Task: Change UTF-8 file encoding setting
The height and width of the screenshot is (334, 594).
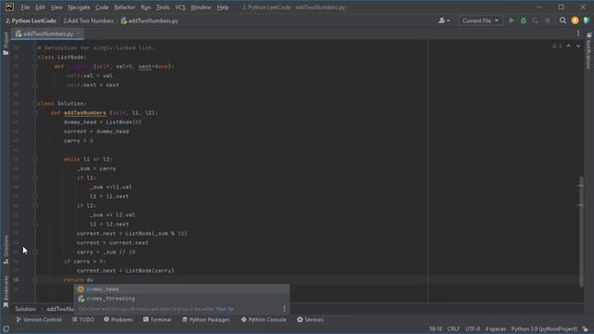Action: [472, 329]
